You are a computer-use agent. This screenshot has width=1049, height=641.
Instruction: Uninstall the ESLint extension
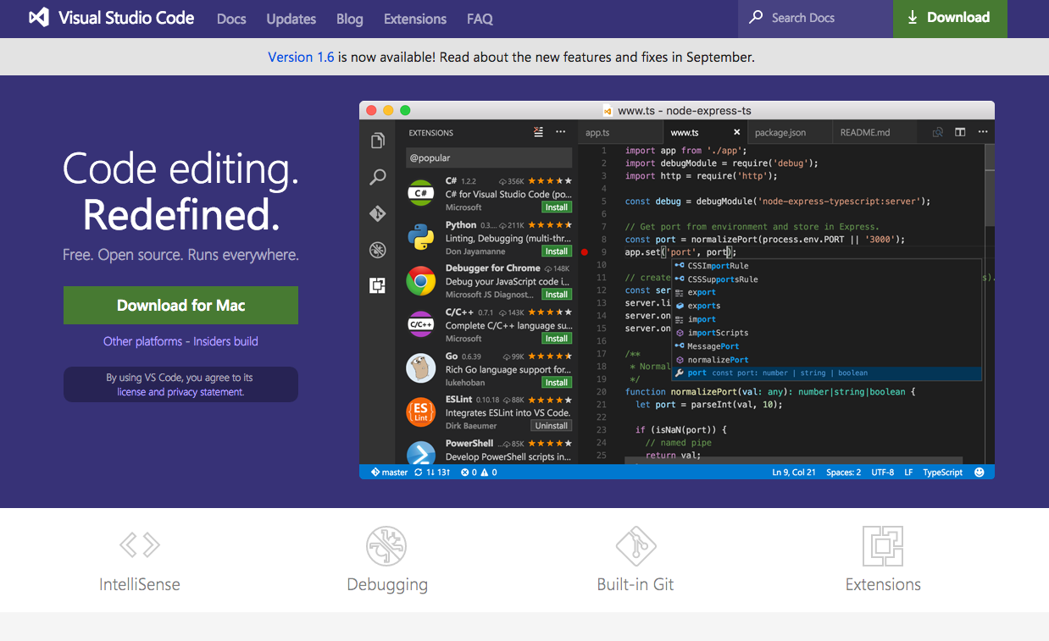coord(552,426)
